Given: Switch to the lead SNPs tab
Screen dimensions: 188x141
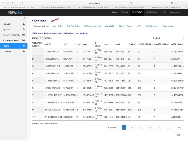Looking at the screenshot, I should point(58,26).
